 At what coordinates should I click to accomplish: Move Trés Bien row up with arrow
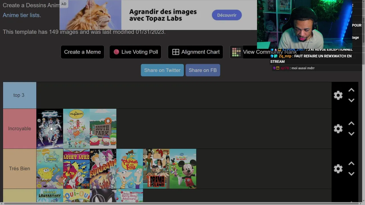(351, 164)
